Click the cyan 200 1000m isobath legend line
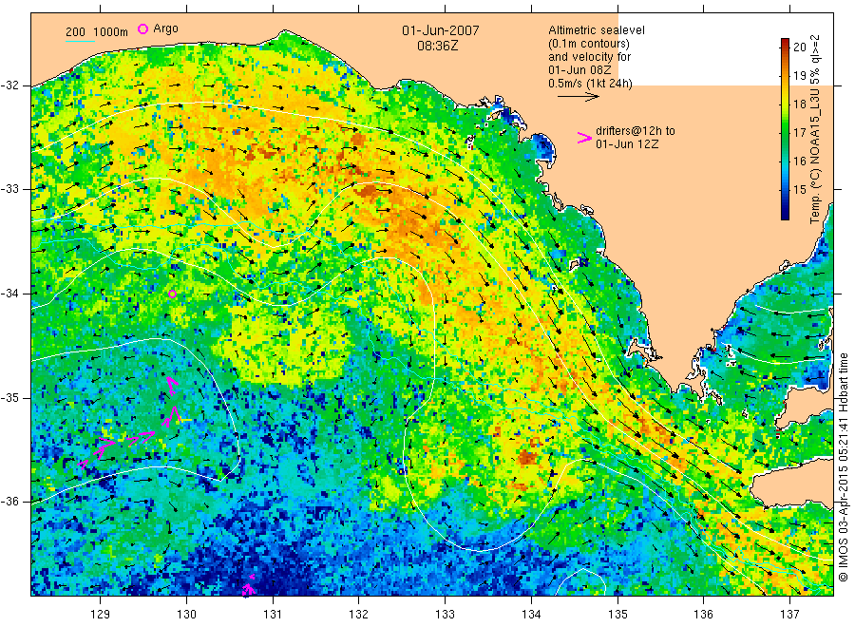The width and height of the screenshot is (855, 627). pos(80,41)
